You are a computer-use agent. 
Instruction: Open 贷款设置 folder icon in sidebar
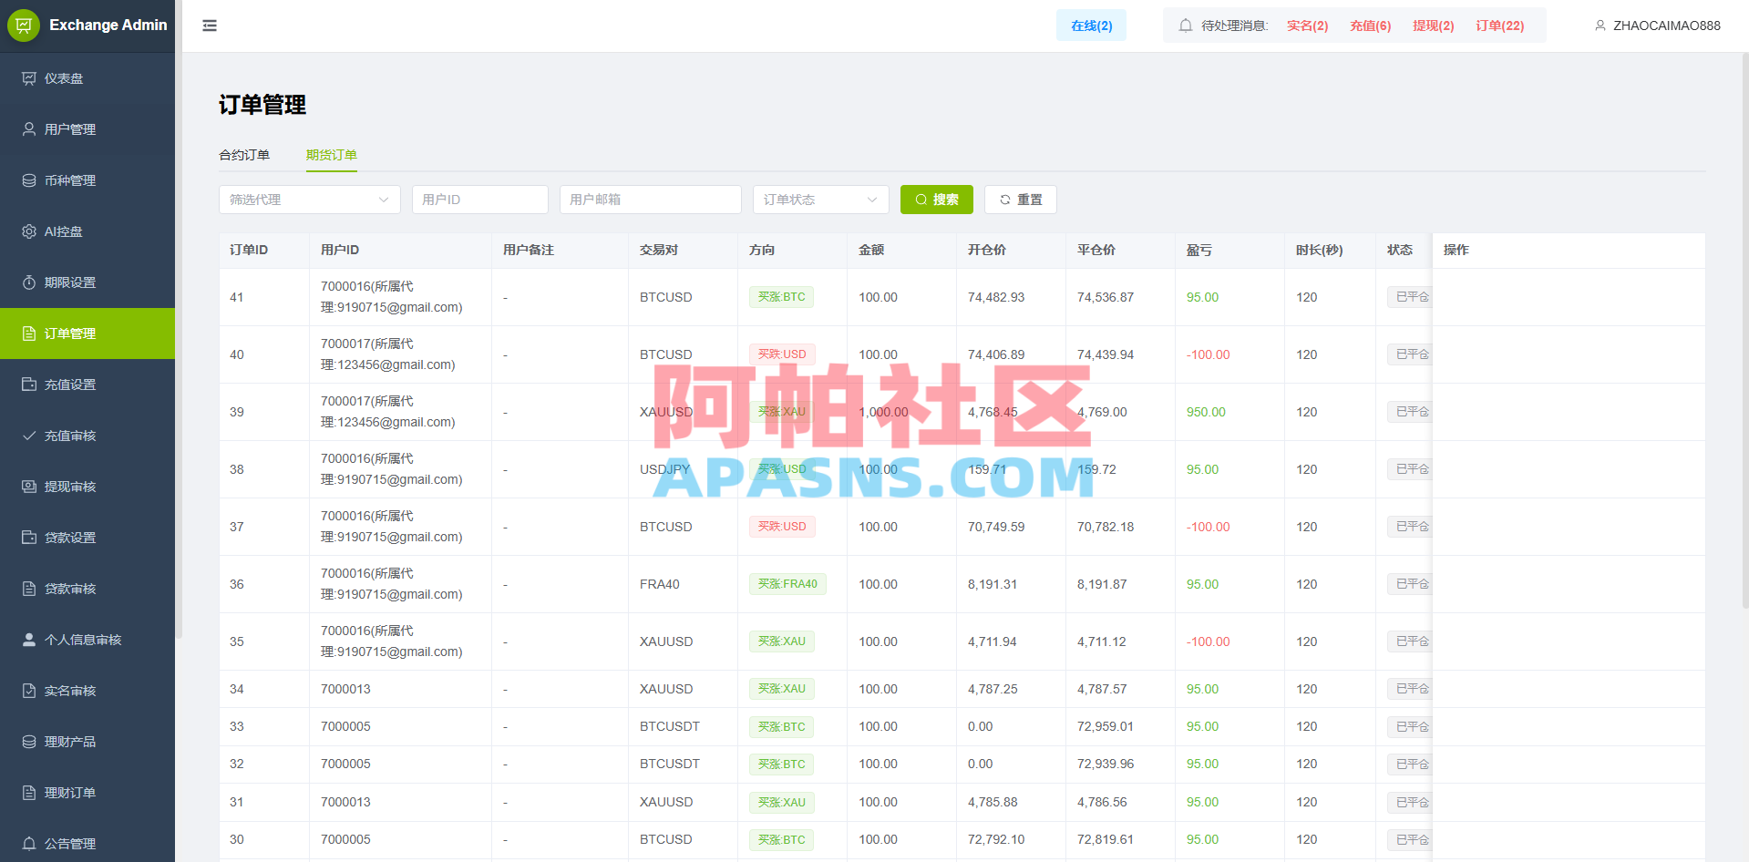coord(29,538)
